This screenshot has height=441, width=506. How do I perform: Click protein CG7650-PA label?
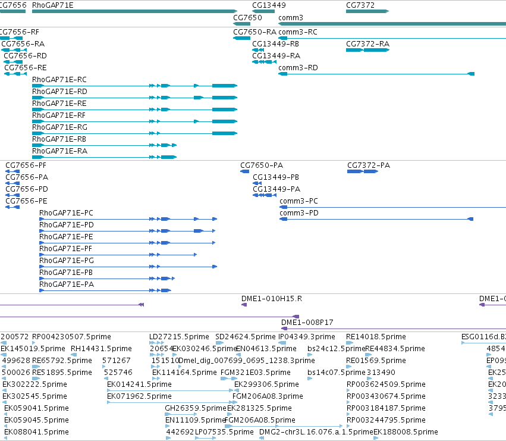262,165
